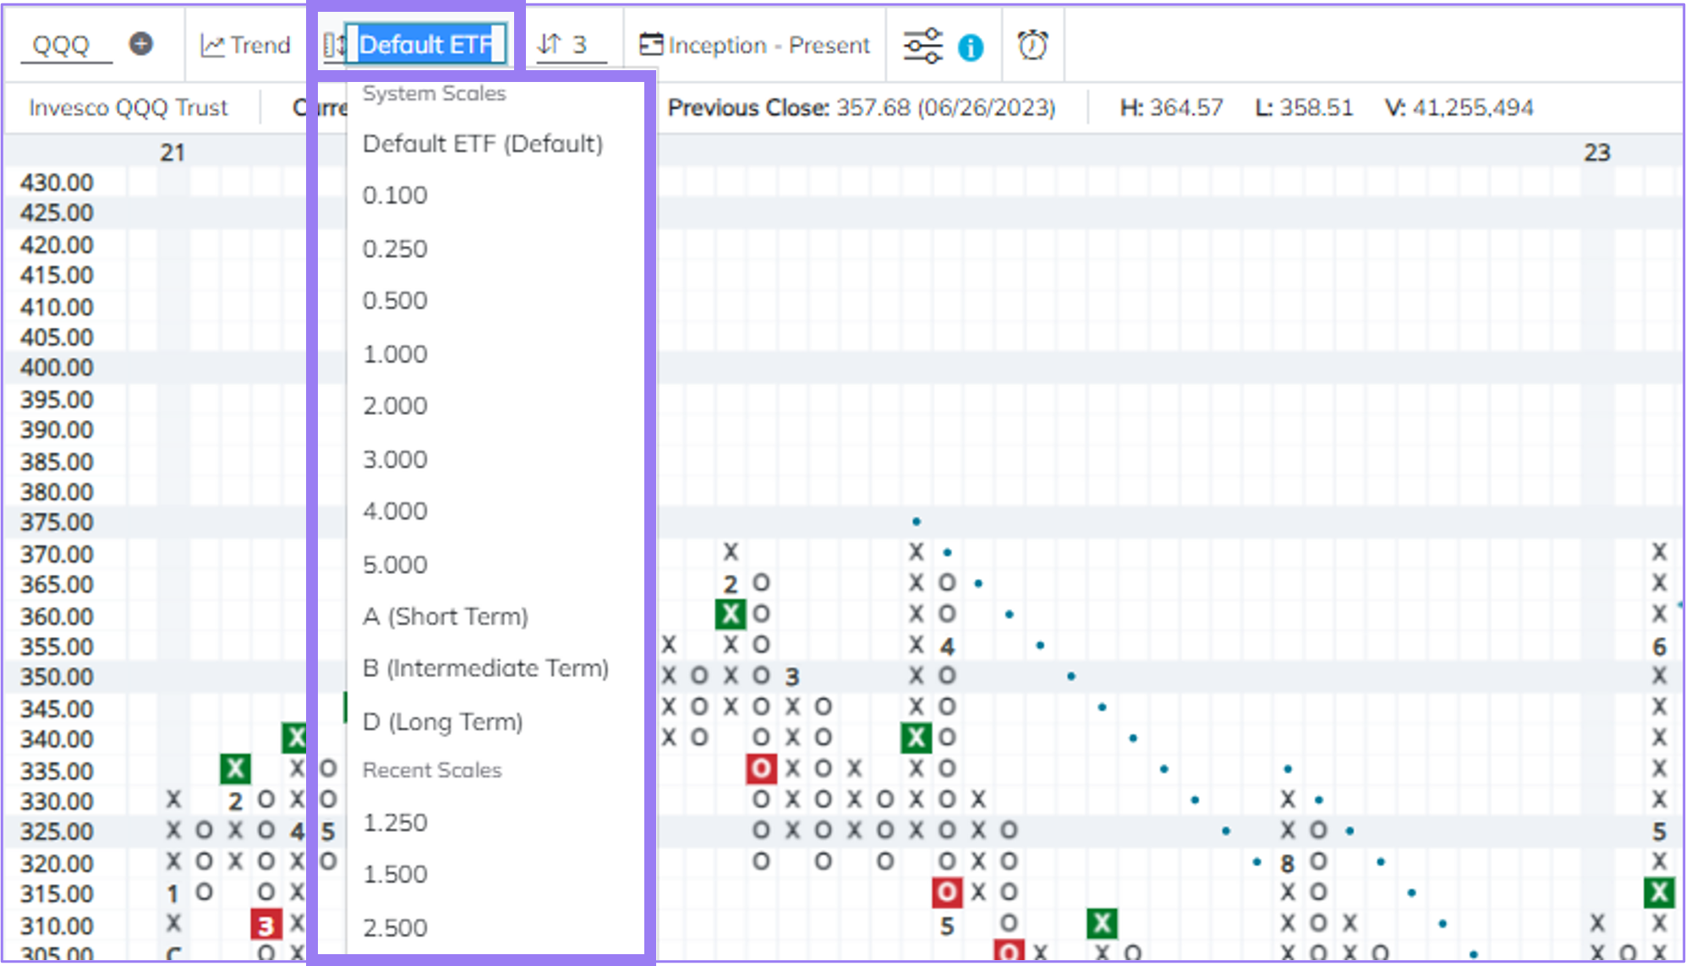The image size is (1686, 966).
Task: Click the chart settings sliders icon
Action: point(922,45)
